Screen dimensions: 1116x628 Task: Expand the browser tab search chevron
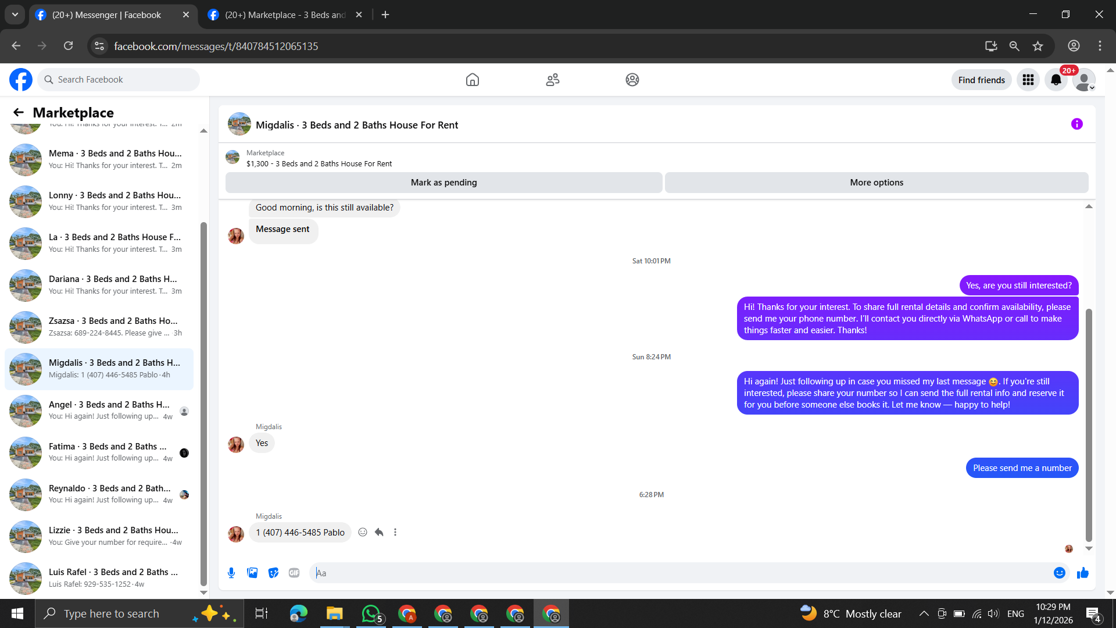15,15
